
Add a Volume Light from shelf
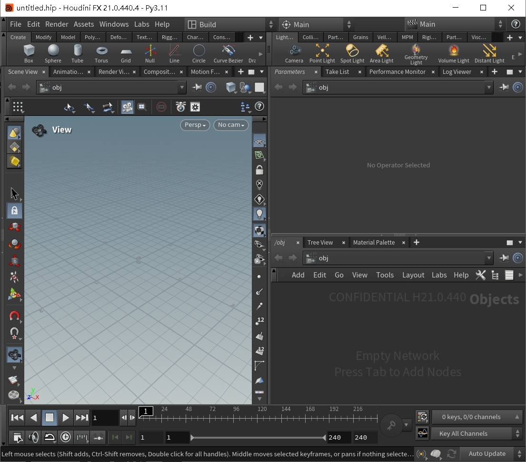tap(453, 53)
